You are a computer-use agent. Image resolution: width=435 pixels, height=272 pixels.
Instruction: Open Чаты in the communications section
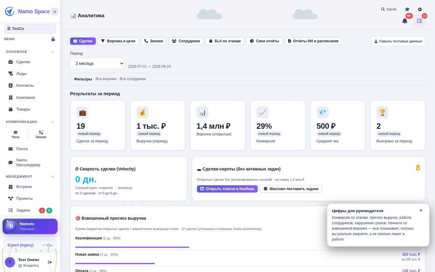(x=16, y=135)
